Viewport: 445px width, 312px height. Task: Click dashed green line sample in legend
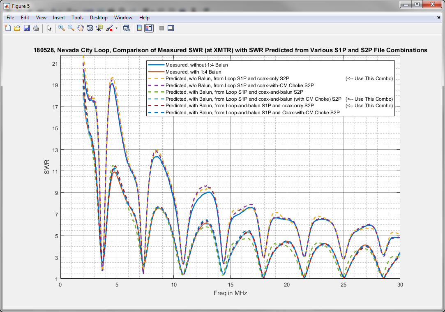156,92
